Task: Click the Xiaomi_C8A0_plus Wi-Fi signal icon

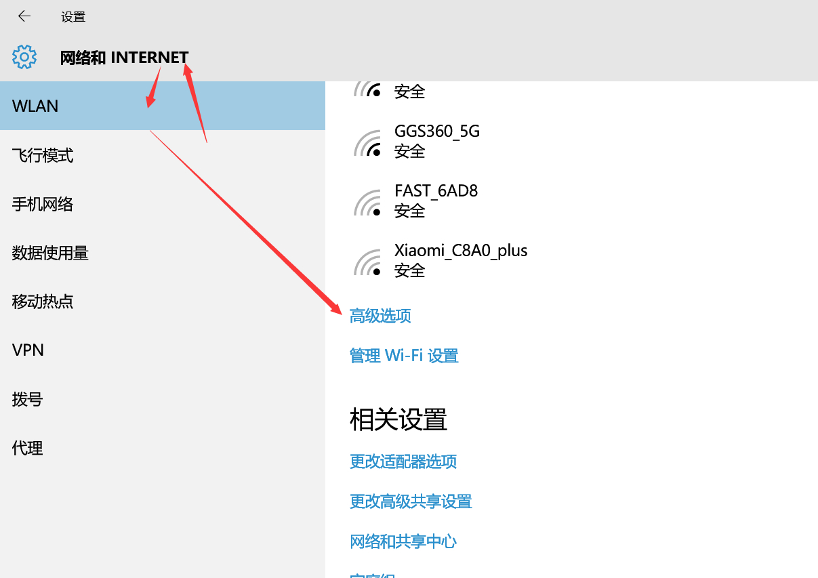Action: [368, 262]
